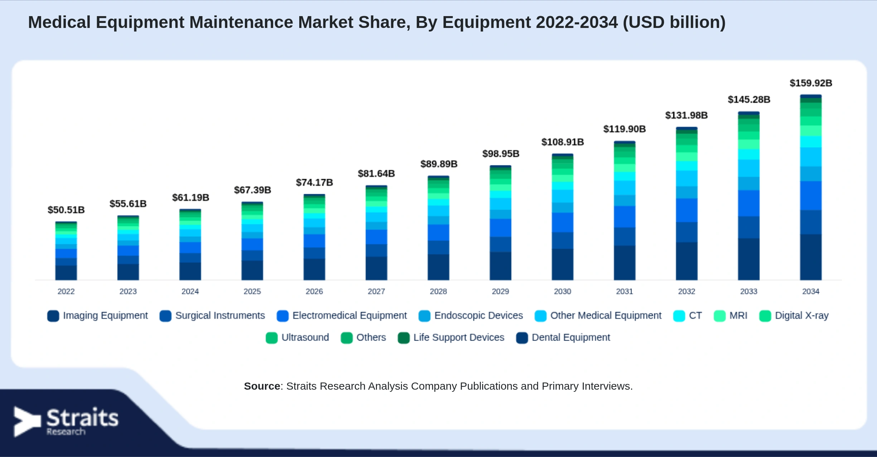The height and width of the screenshot is (457, 877).
Task: Click the Straits Research logo
Action: 66,422
